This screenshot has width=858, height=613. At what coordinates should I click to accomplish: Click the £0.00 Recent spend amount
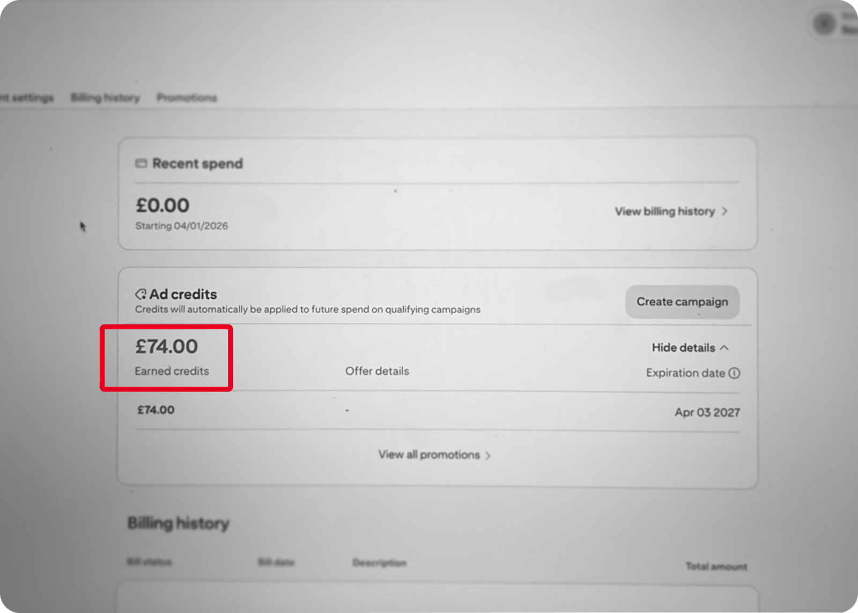click(x=162, y=205)
